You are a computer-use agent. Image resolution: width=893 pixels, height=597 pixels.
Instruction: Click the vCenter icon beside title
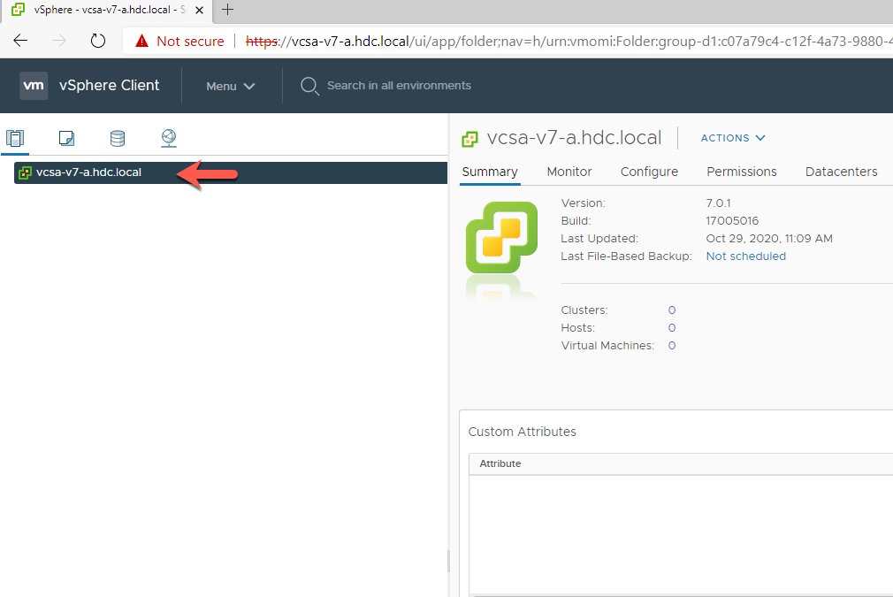tap(469, 139)
